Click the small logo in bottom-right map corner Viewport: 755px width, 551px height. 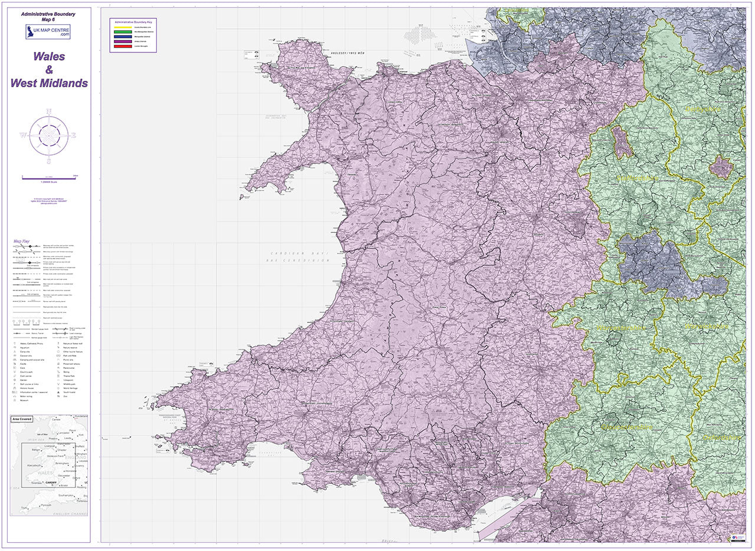(736, 537)
